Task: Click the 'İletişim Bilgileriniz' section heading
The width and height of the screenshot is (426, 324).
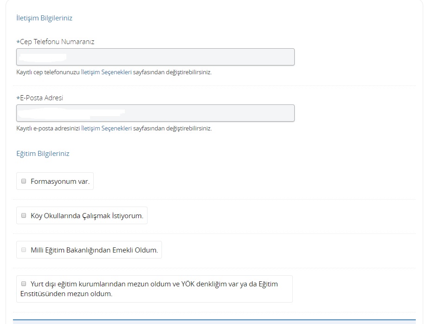Action: [x=44, y=18]
